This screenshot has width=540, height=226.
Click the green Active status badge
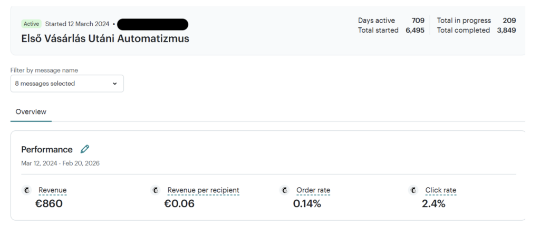point(31,24)
